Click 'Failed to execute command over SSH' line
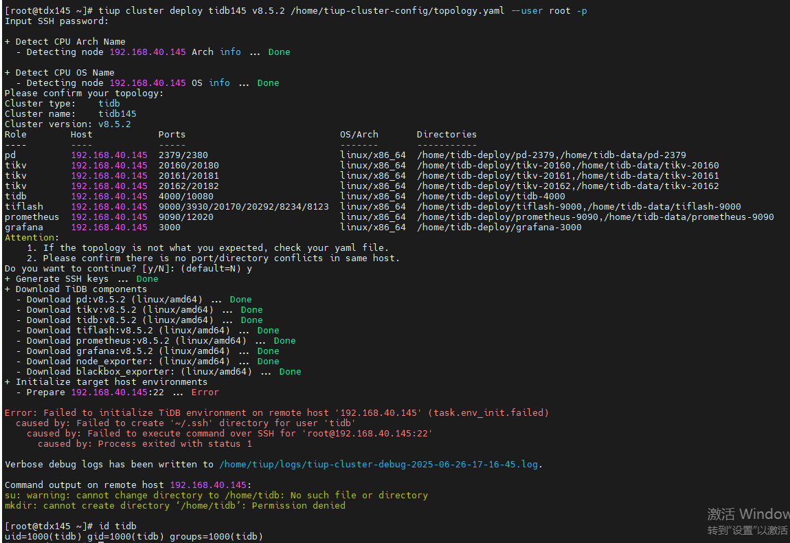The width and height of the screenshot is (790, 543). tap(229, 434)
